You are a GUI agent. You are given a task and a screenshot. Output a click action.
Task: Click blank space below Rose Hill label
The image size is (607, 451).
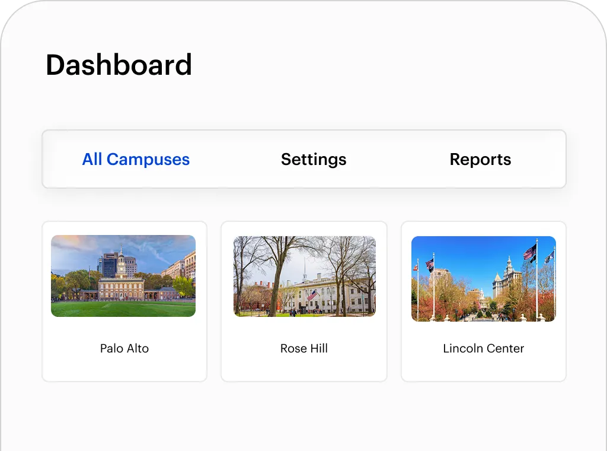pos(304,368)
